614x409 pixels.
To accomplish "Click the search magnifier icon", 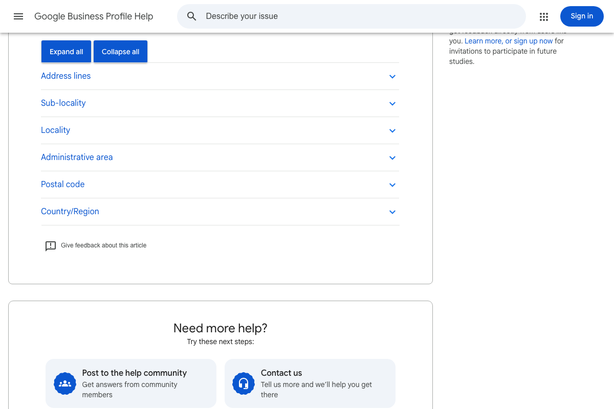I will tap(192, 16).
